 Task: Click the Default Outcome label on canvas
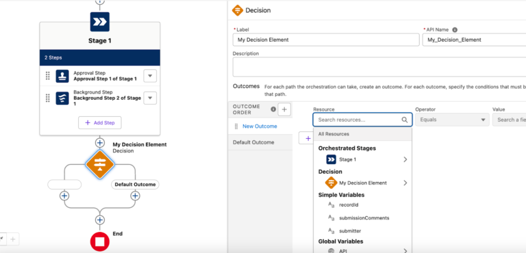tap(135, 185)
